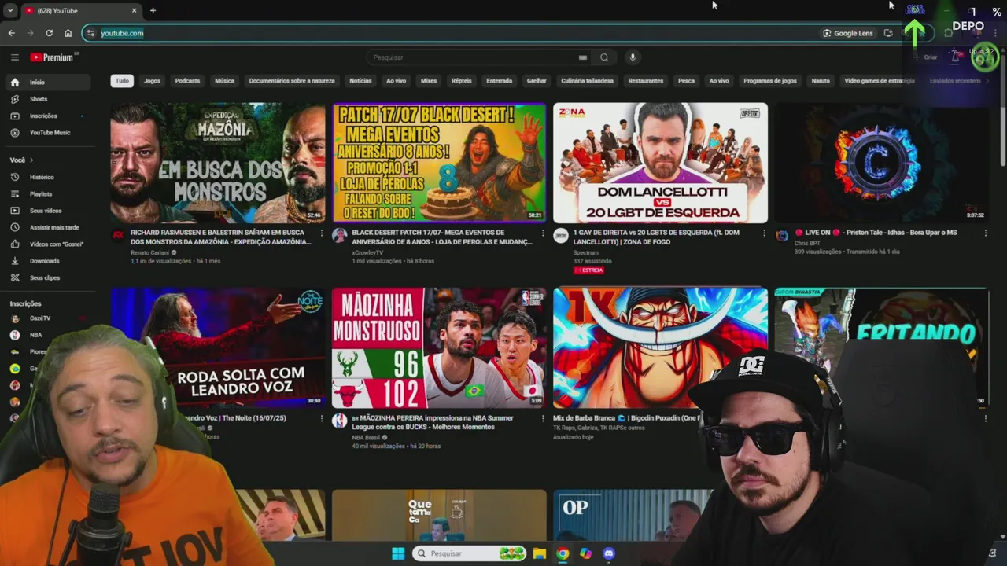
Task: Select the Naruto filter chip
Action: [x=821, y=80]
